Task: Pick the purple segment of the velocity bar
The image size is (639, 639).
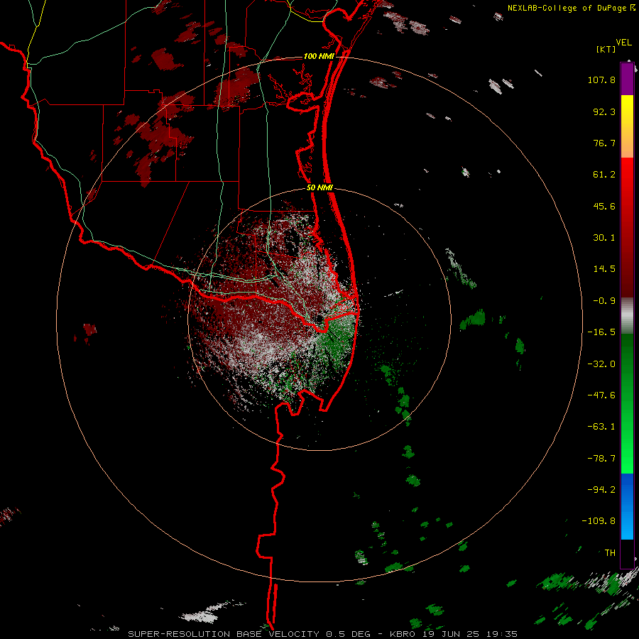Action: (627, 80)
